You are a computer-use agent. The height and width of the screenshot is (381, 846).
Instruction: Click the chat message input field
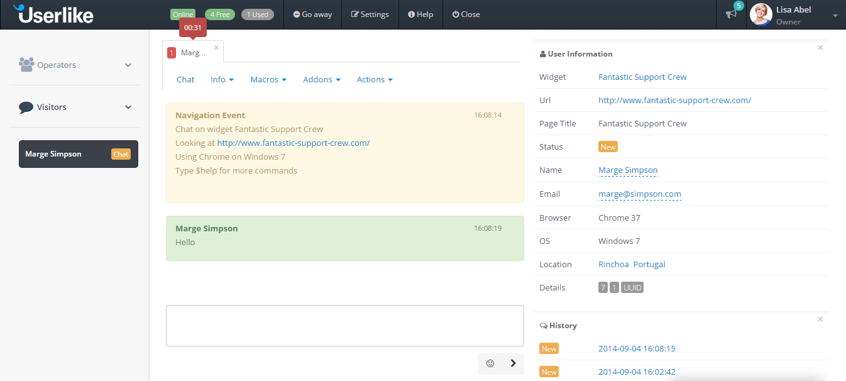point(344,326)
